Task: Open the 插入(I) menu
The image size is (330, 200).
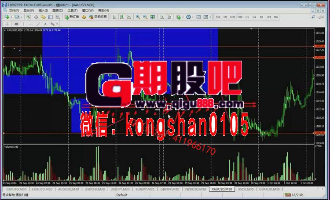Action: click(43, 11)
